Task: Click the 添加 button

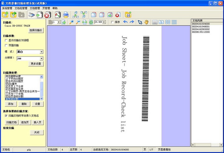Action: 11,104
